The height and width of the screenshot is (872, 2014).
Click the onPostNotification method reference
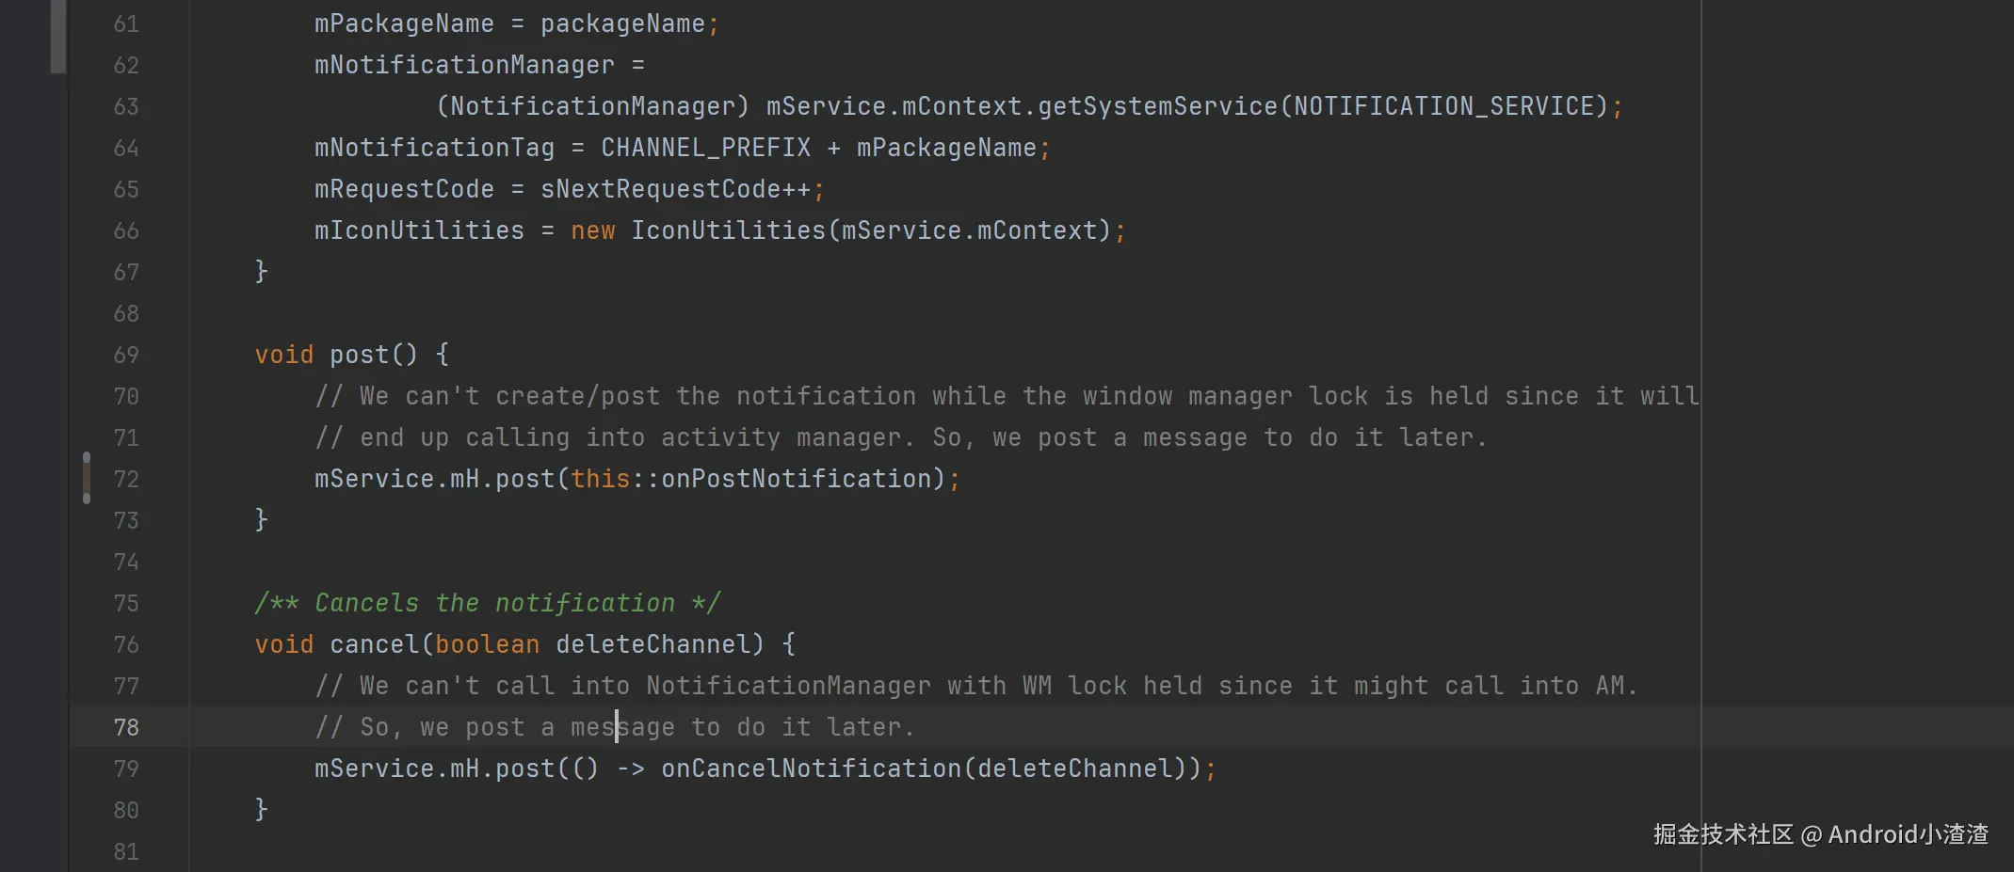(797, 479)
